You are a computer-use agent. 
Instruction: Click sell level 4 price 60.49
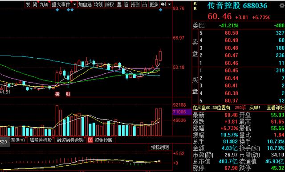click(232, 40)
